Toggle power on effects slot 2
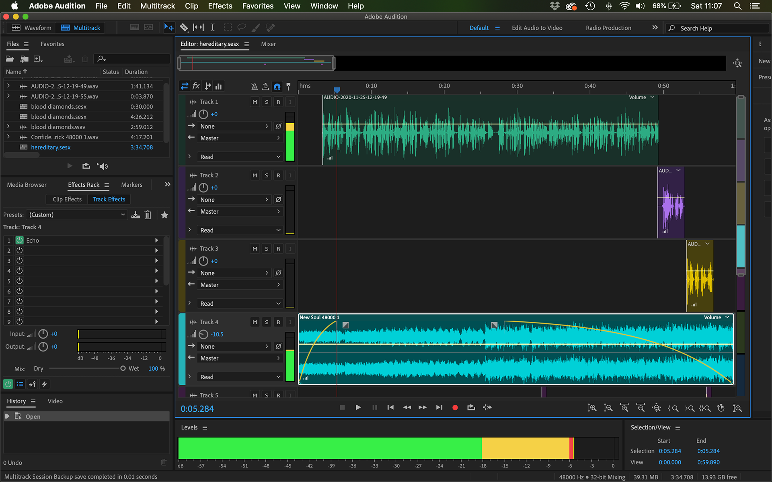772x482 pixels. [x=19, y=250]
